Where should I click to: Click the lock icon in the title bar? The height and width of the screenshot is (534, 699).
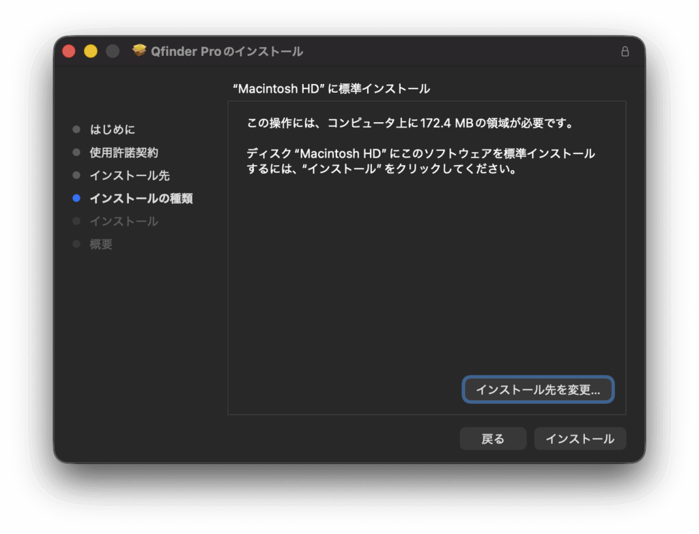pyautogui.click(x=625, y=52)
